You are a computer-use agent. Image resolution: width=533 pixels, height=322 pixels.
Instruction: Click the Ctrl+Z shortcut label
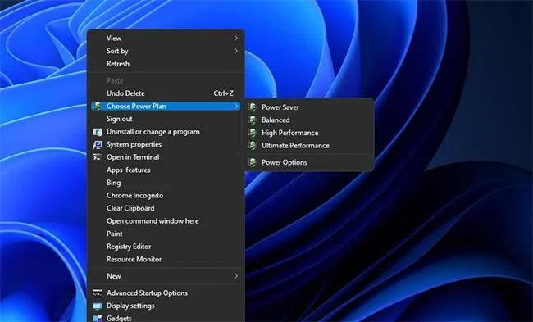[223, 93]
